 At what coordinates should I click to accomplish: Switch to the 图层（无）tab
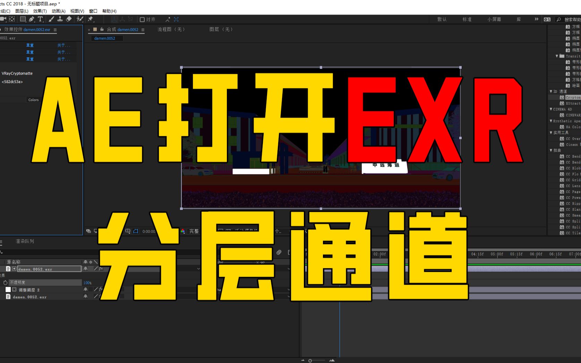click(x=222, y=29)
